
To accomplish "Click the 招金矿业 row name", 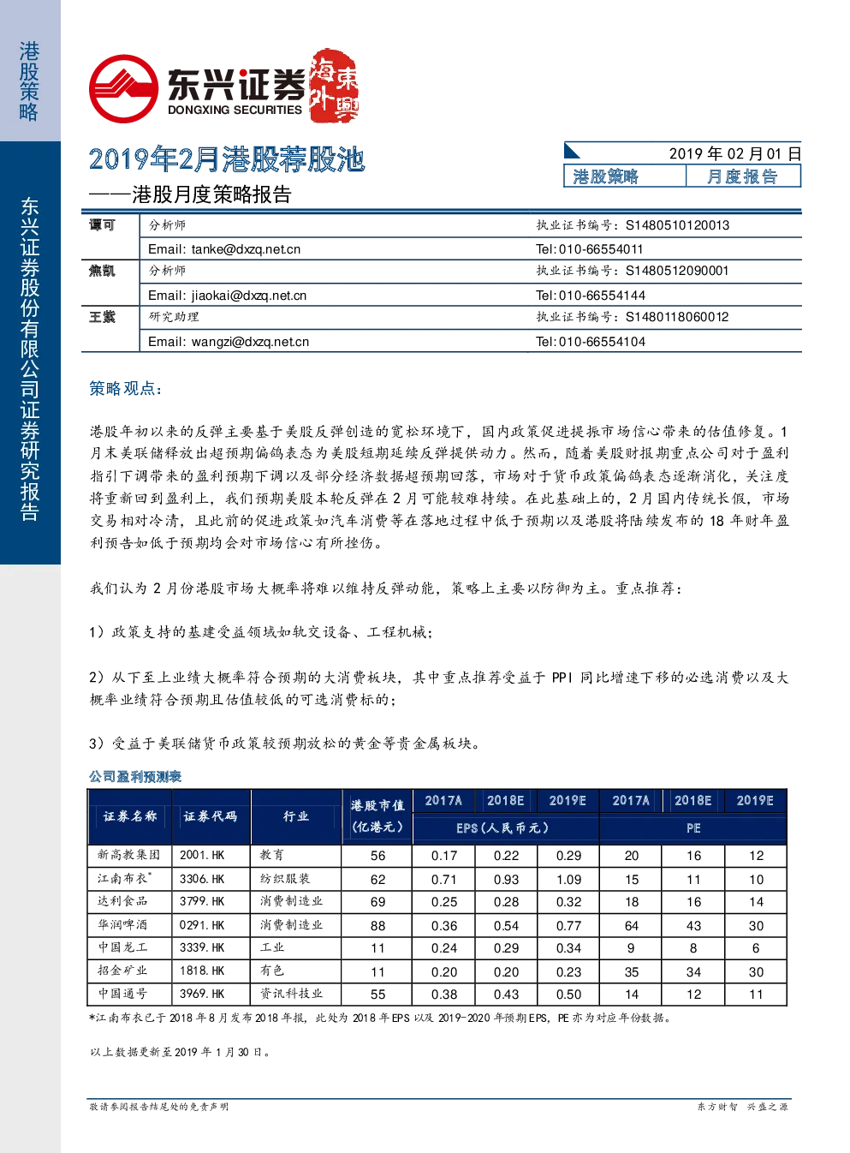I will (x=122, y=971).
